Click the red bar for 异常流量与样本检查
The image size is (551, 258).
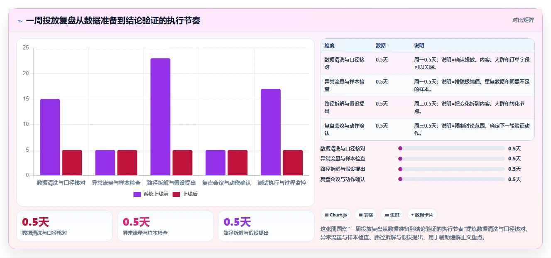click(x=127, y=162)
